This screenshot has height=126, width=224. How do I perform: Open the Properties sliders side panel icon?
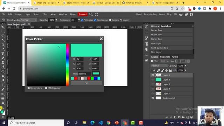click(x=146, y=32)
